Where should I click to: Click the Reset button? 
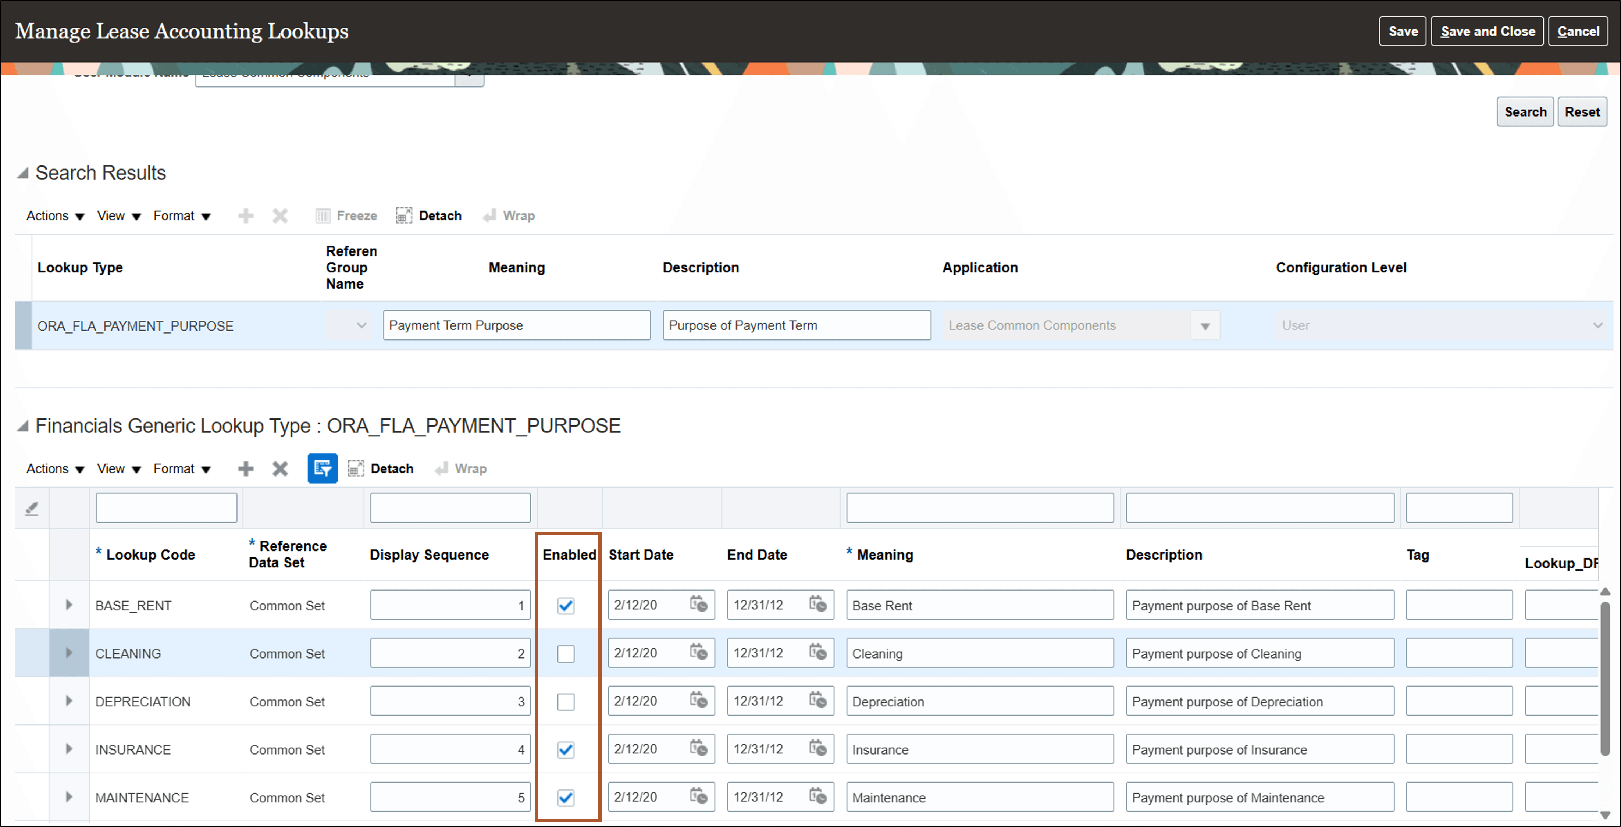(1582, 112)
